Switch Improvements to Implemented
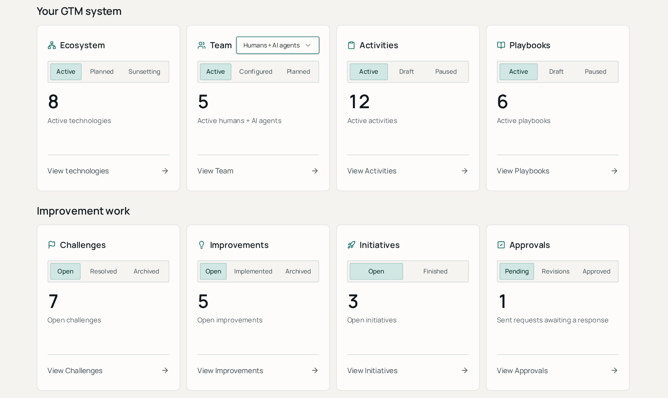This screenshot has width=668, height=398. (x=253, y=272)
